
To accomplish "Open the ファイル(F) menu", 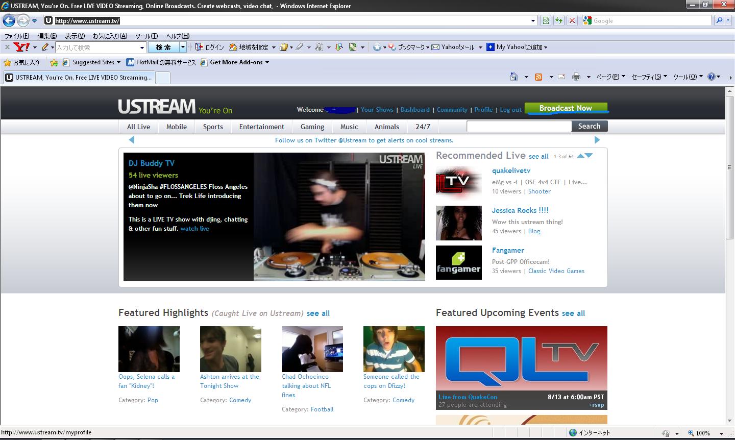I will 17,36.
